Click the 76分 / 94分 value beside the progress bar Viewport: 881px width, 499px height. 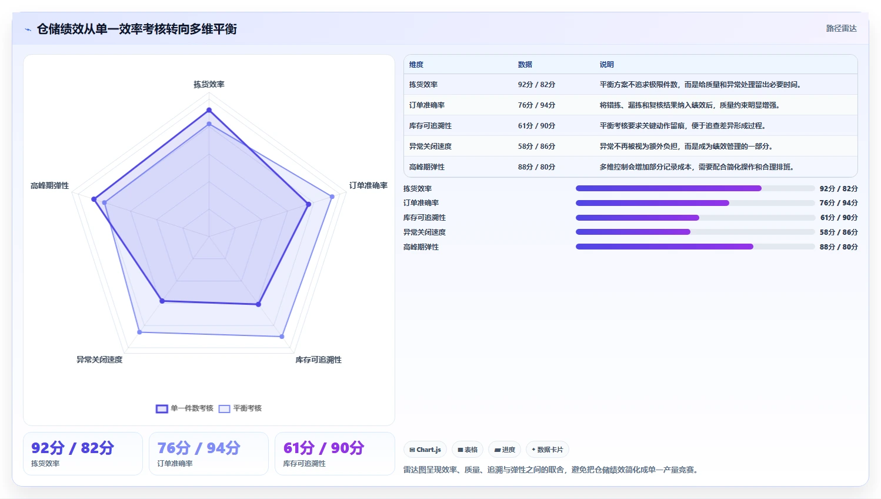pyautogui.click(x=839, y=203)
